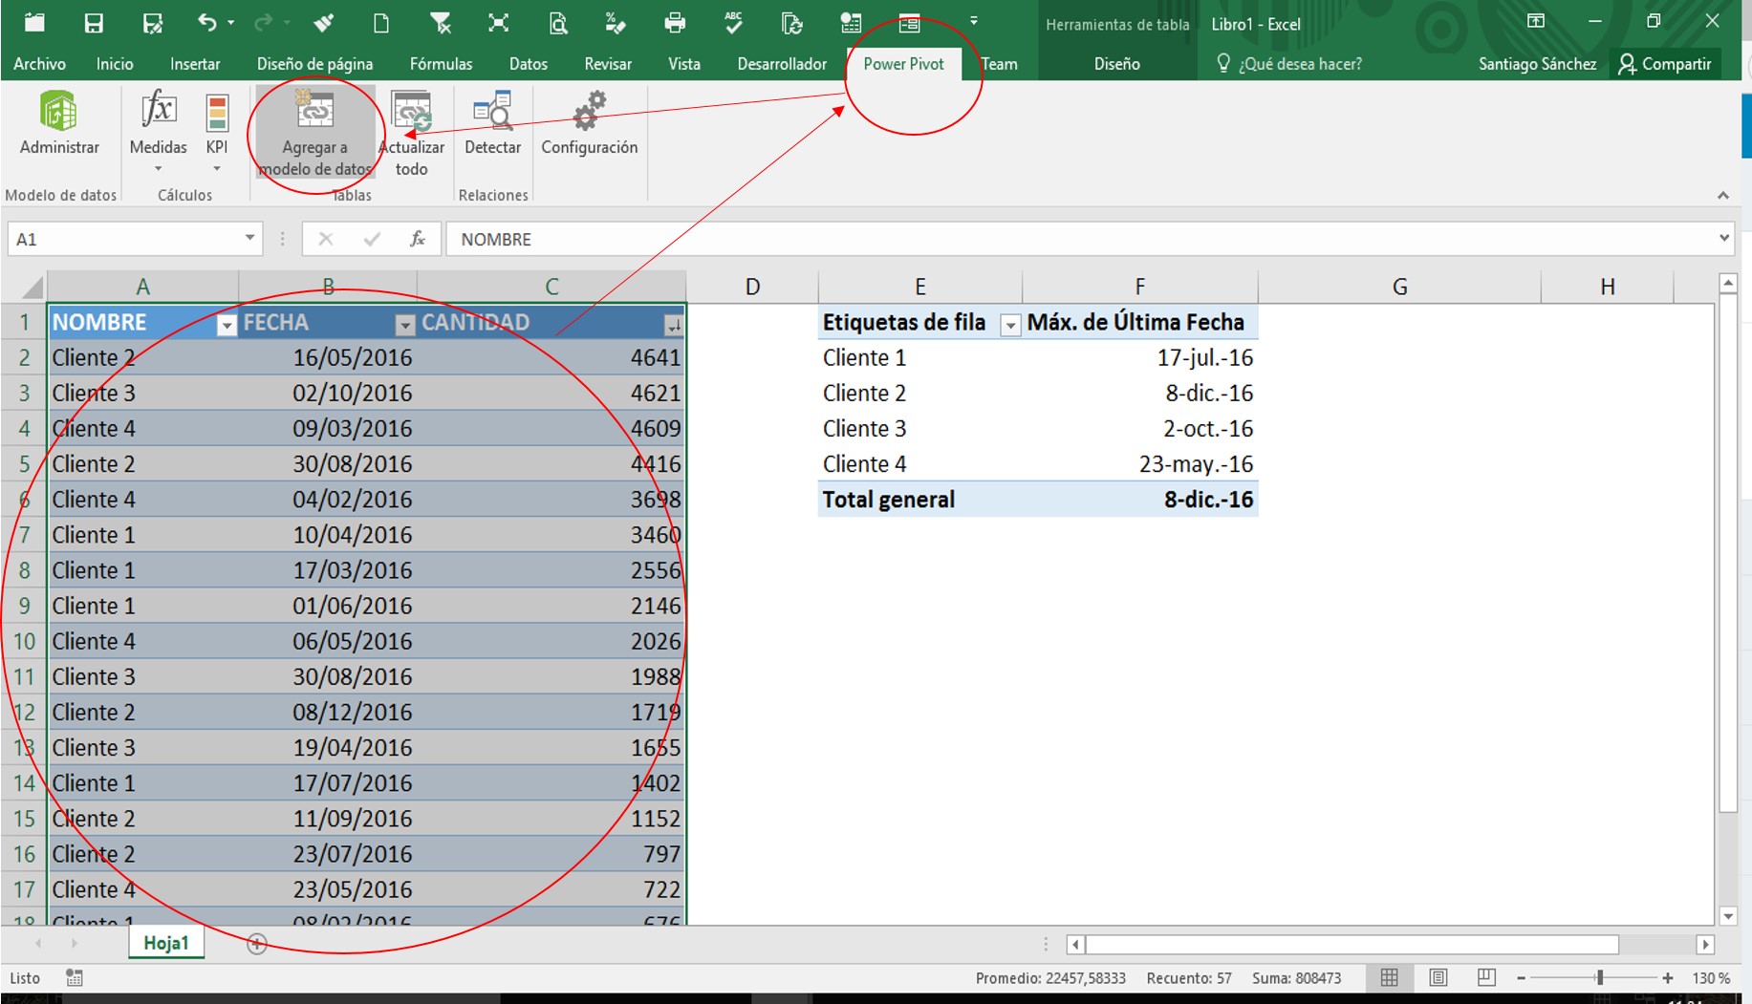Switch to Normal view in status bar

(x=1390, y=977)
